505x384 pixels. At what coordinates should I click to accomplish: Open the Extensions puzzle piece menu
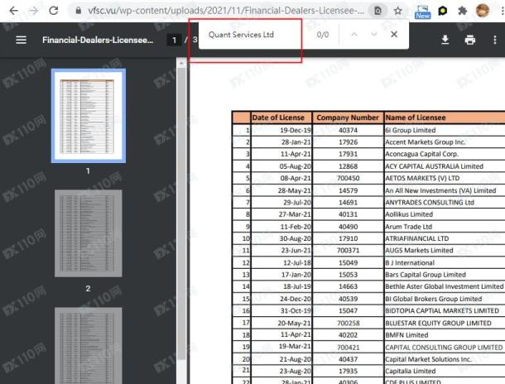tap(463, 11)
